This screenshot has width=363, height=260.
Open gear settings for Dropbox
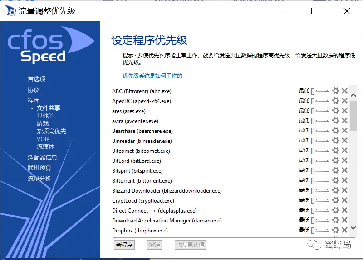[x=336, y=230]
